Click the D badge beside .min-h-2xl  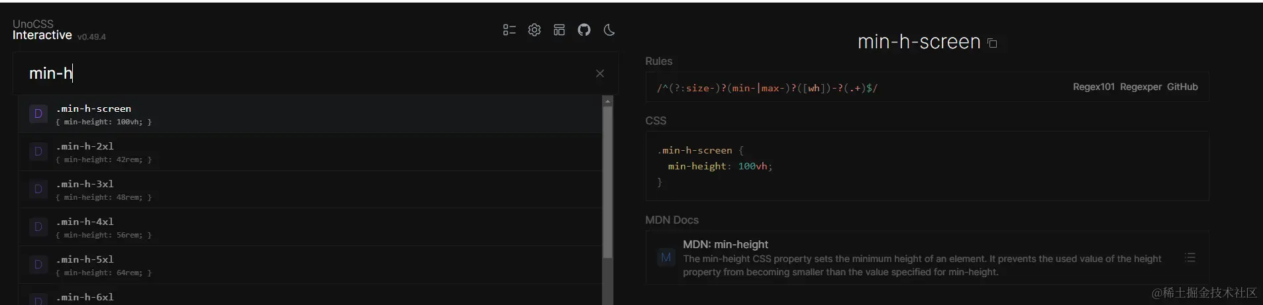(38, 152)
